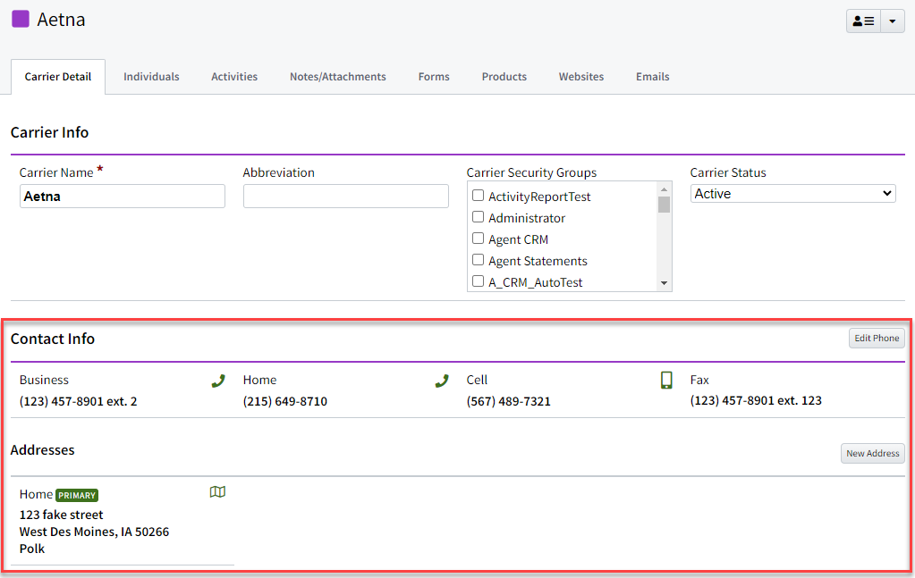Viewport: 915px width, 578px height.
Task: Click the PRIMARY address badge
Action: coord(77,495)
